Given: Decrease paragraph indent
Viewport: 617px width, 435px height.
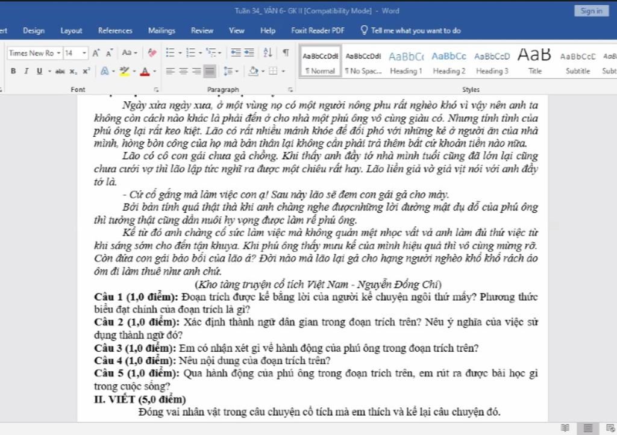Looking at the screenshot, I should tap(236, 52).
